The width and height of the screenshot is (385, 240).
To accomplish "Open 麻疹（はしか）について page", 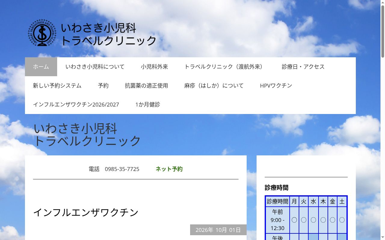I will coord(214,85).
